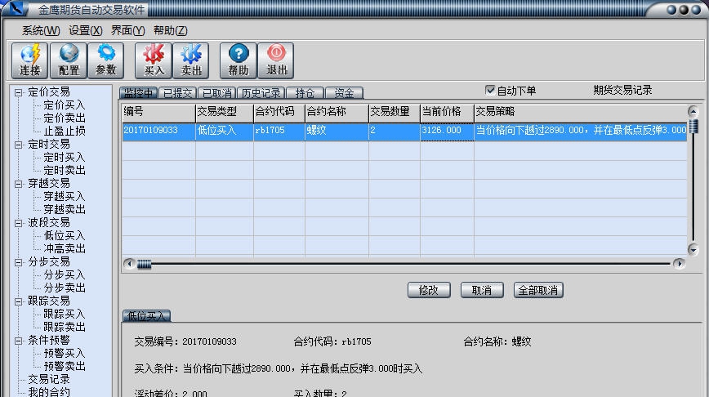Select 预警买入 in the tree
Screen dimensions: 709x397
(65, 353)
